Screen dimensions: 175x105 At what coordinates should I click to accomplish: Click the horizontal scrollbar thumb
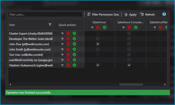[131, 84]
